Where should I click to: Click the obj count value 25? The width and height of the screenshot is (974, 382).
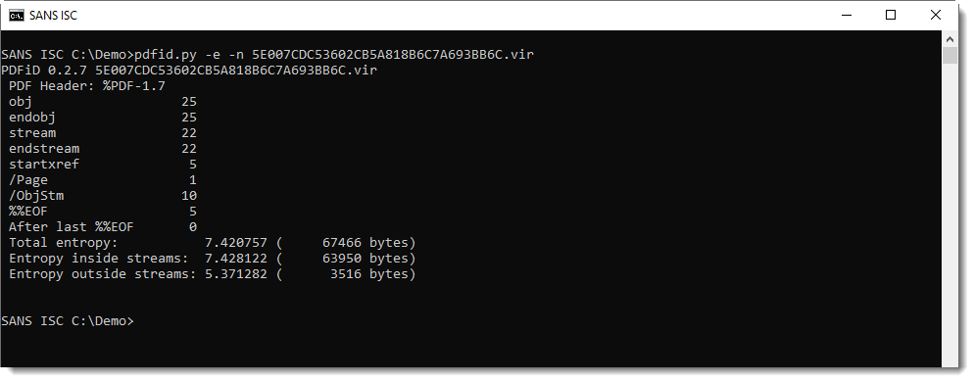189,101
